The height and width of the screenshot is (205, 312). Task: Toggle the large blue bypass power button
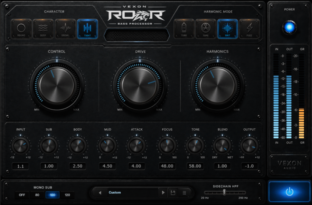[289, 192]
